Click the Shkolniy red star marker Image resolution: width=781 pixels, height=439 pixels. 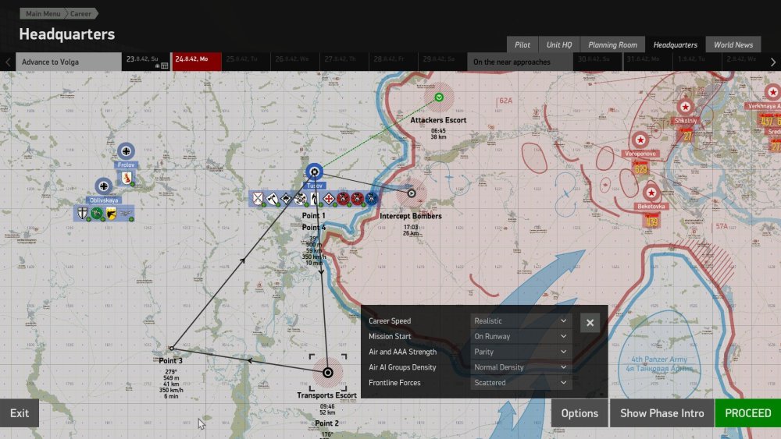pos(685,108)
